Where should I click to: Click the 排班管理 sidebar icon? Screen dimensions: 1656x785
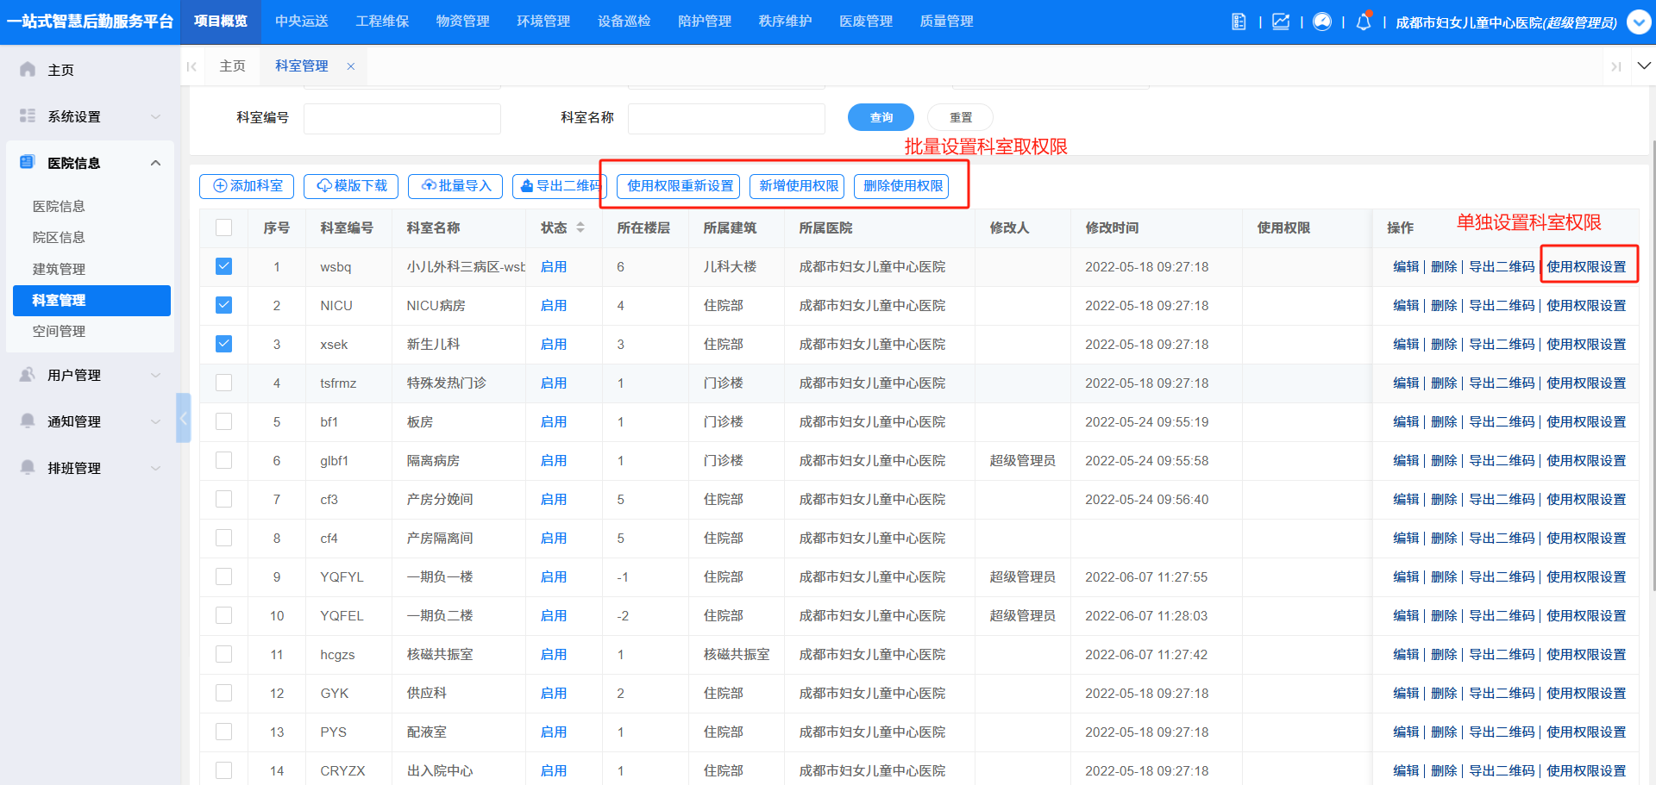(x=28, y=467)
